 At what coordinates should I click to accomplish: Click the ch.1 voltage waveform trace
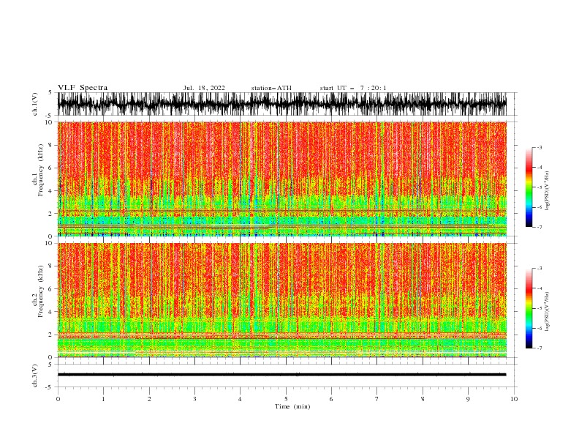point(281,104)
